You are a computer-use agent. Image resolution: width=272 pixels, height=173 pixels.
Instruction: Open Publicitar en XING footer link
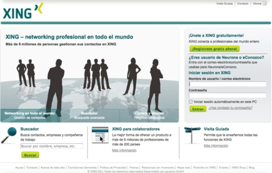[x=204, y=167]
